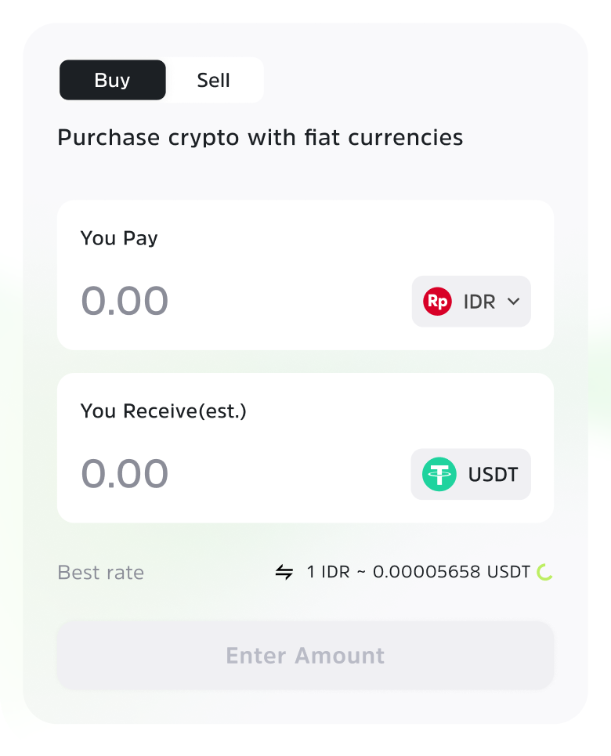Click the red Rp rupiah currency icon

coord(437,302)
